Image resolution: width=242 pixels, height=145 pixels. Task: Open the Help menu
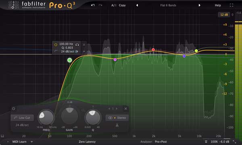click(218, 5)
